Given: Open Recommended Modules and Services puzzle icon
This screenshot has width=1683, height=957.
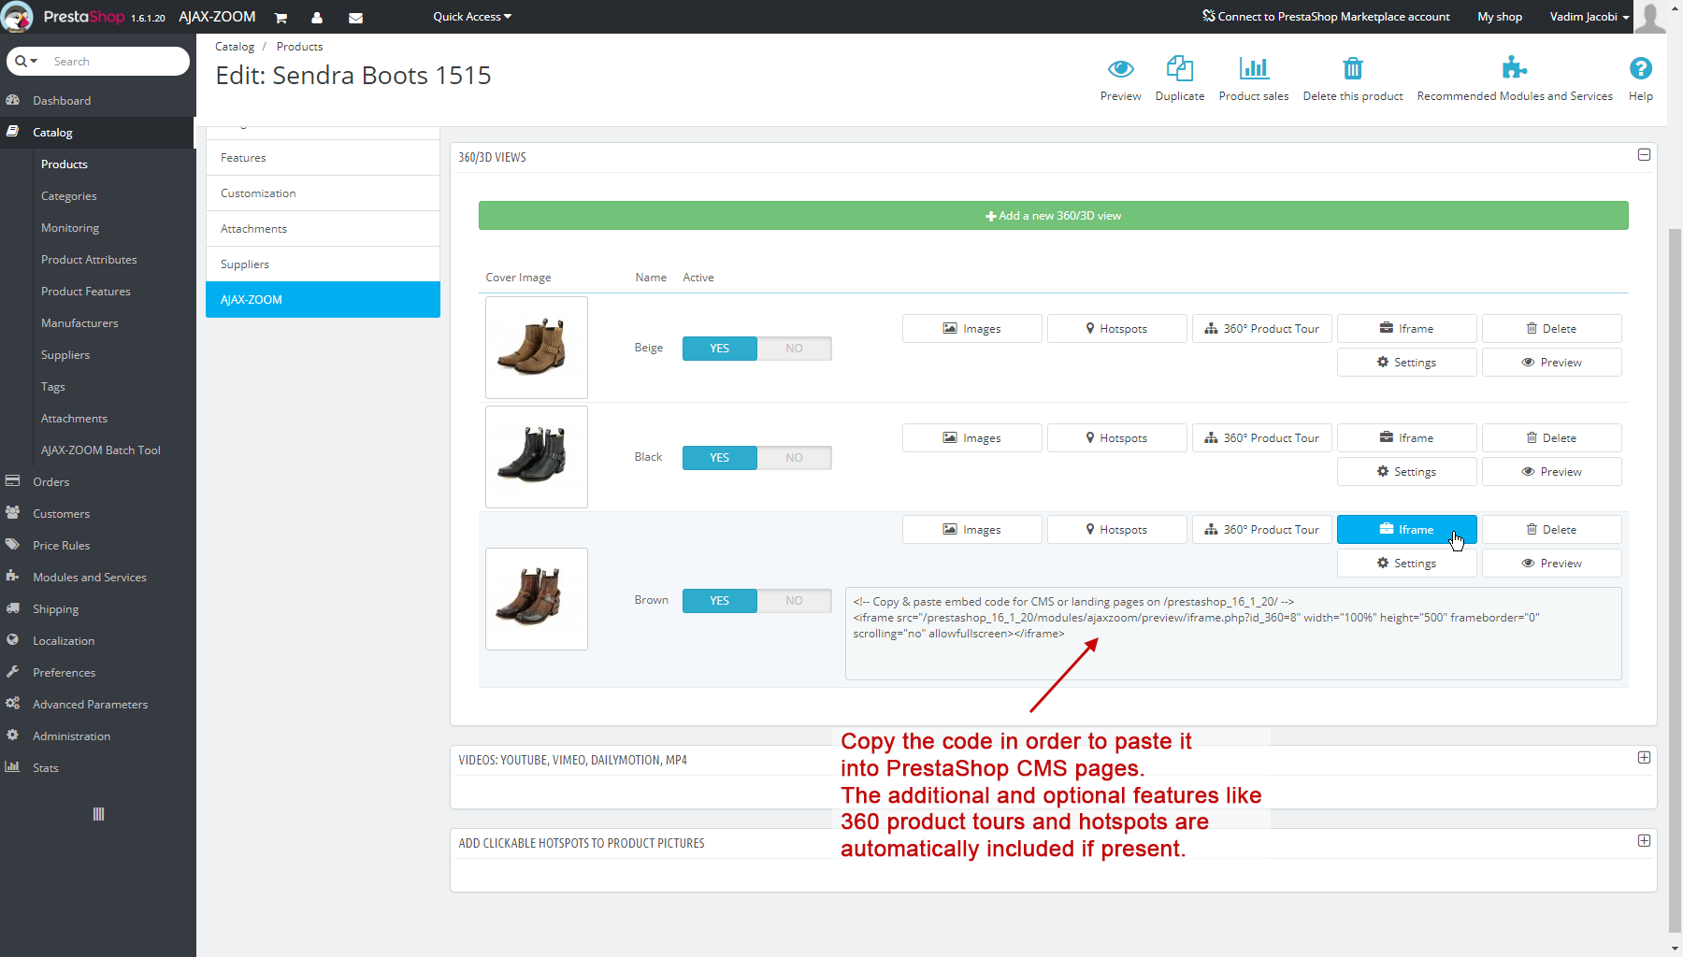Looking at the screenshot, I should [1514, 67].
